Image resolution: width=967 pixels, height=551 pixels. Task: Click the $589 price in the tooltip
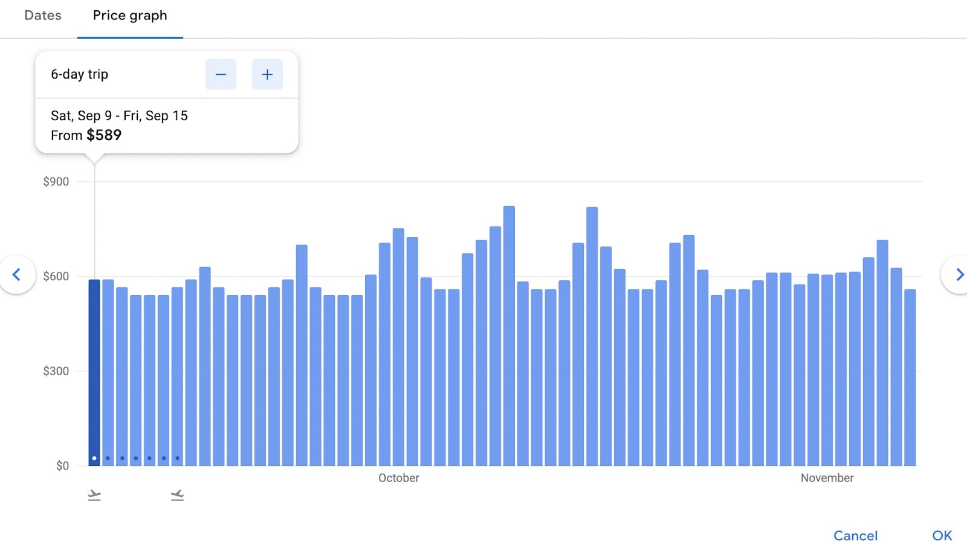pos(104,135)
